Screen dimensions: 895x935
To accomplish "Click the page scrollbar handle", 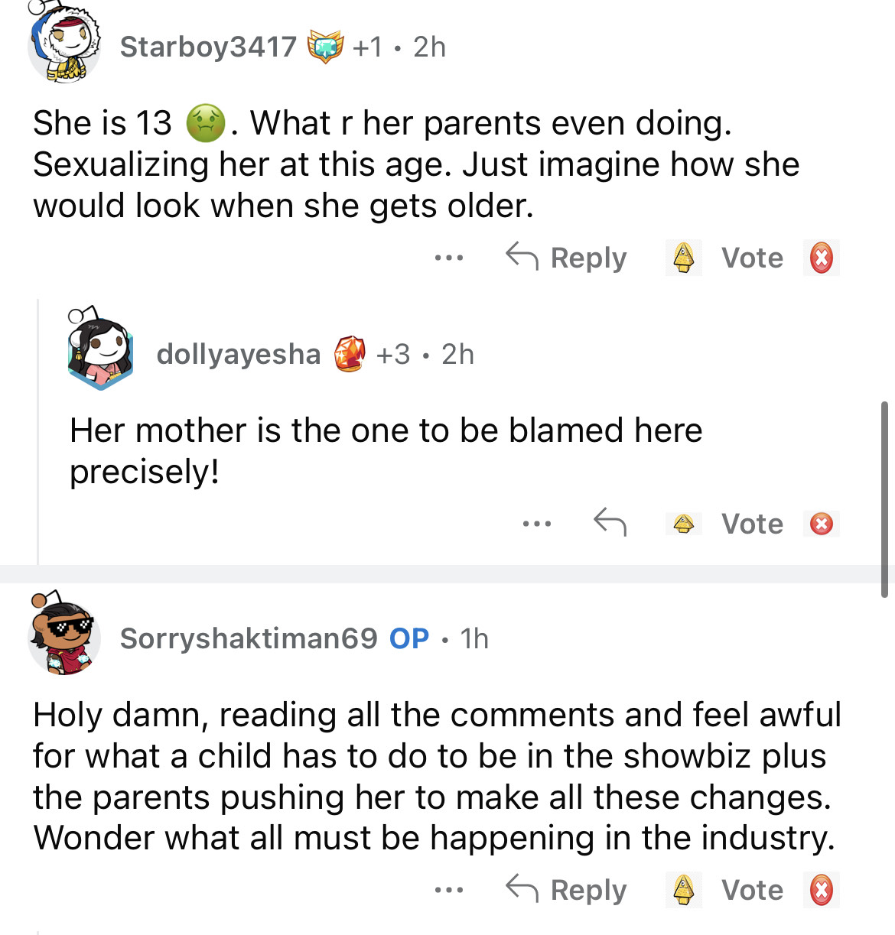I will (884, 497).
